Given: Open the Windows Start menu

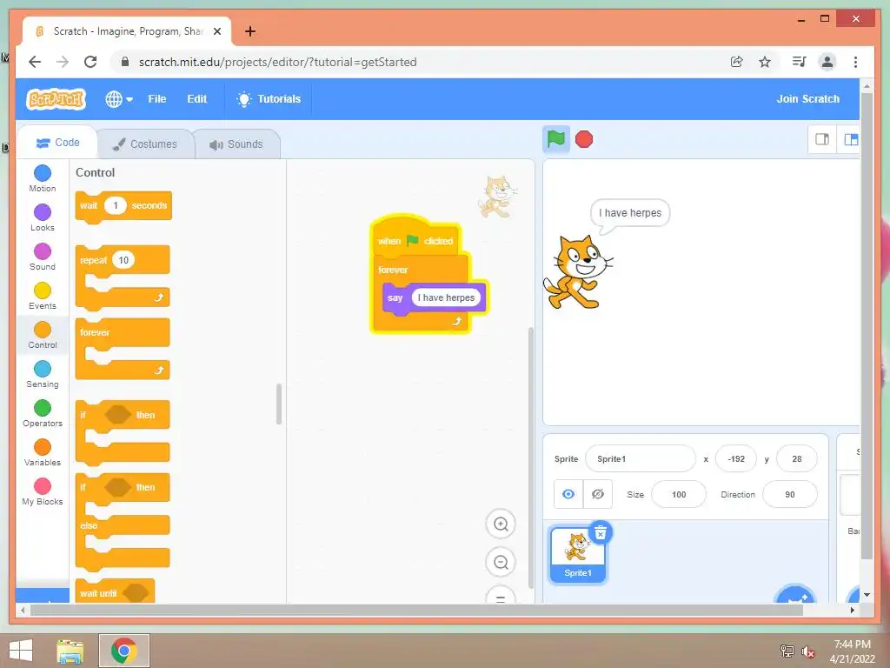Looking at the screenshot, I should click(x=21, y=651).
